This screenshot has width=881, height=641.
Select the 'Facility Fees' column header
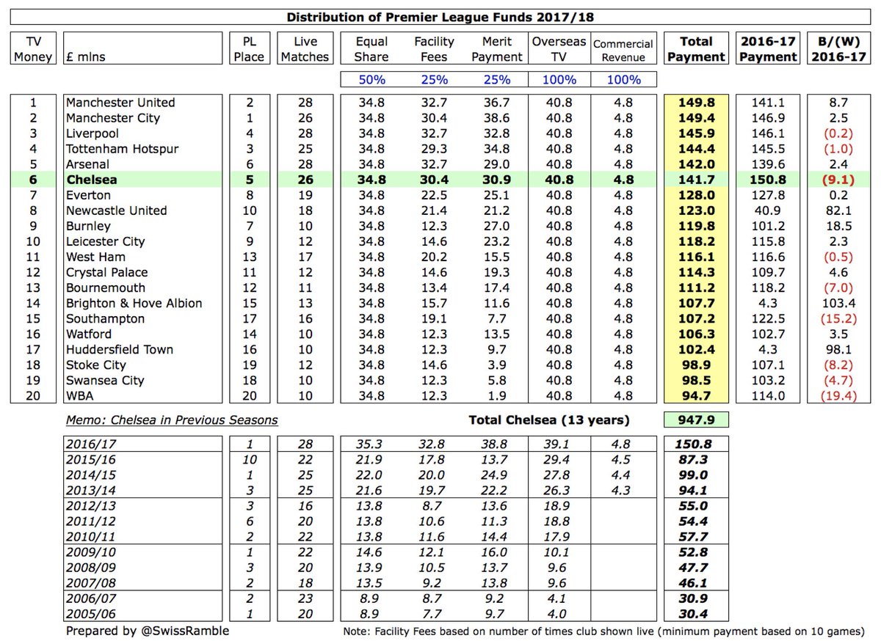tap(434, 49)
